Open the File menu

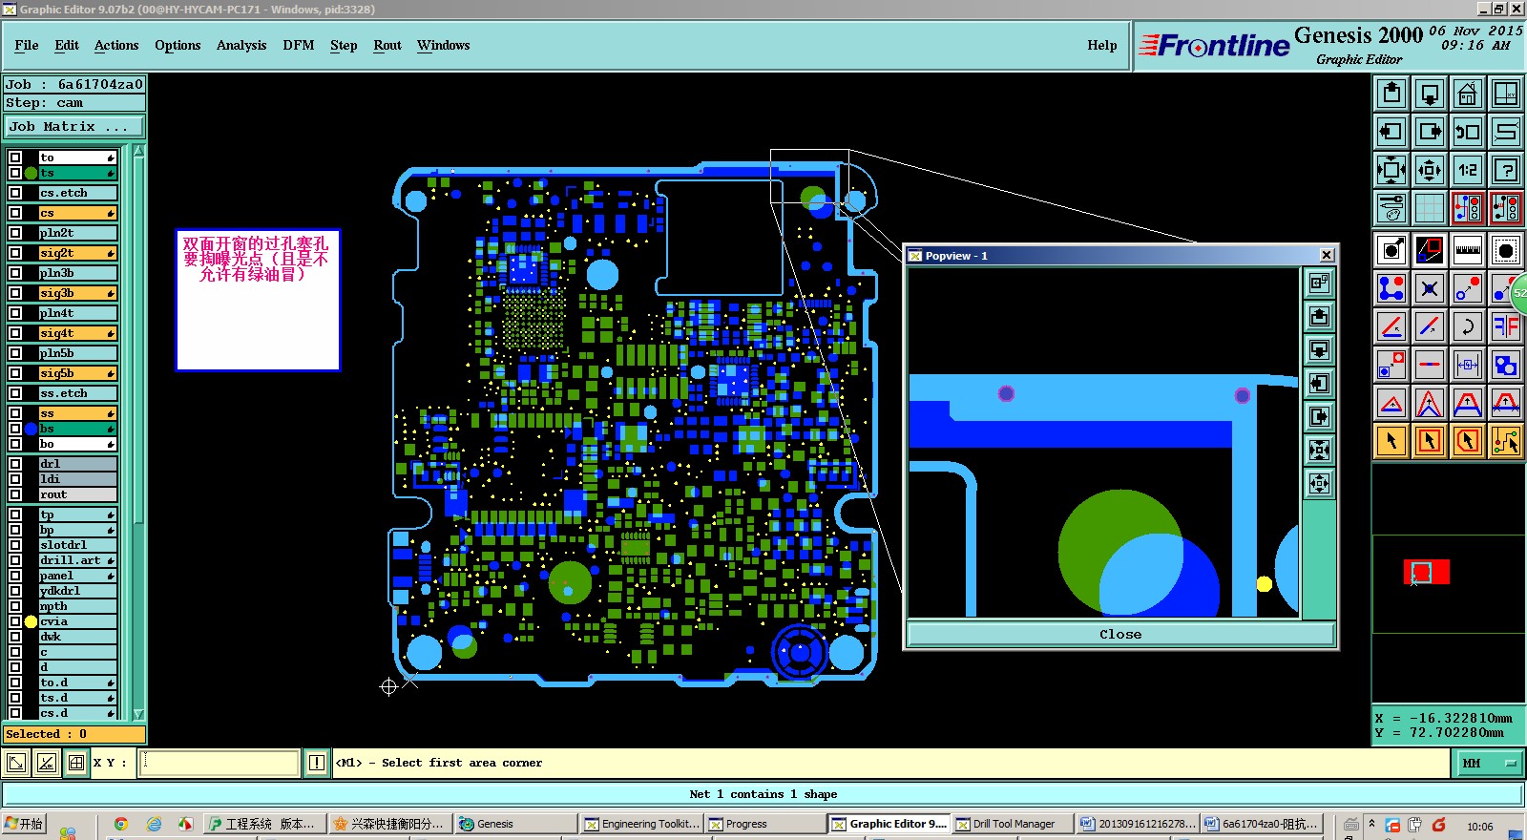[x=27, y=45]
